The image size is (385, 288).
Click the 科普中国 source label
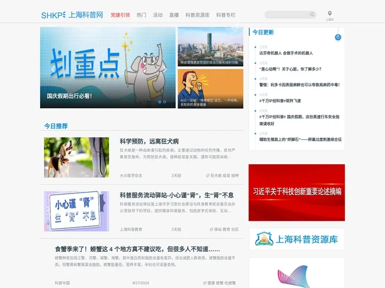(63, 283)
